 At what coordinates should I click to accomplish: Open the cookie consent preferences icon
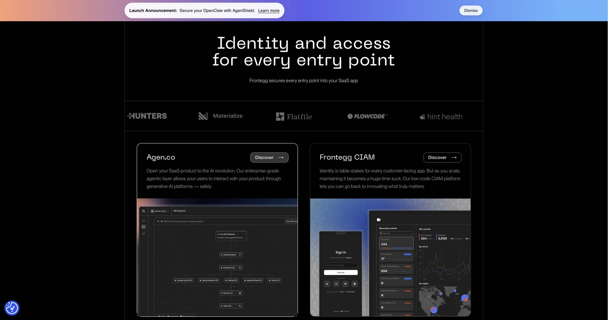pos(12,308)
